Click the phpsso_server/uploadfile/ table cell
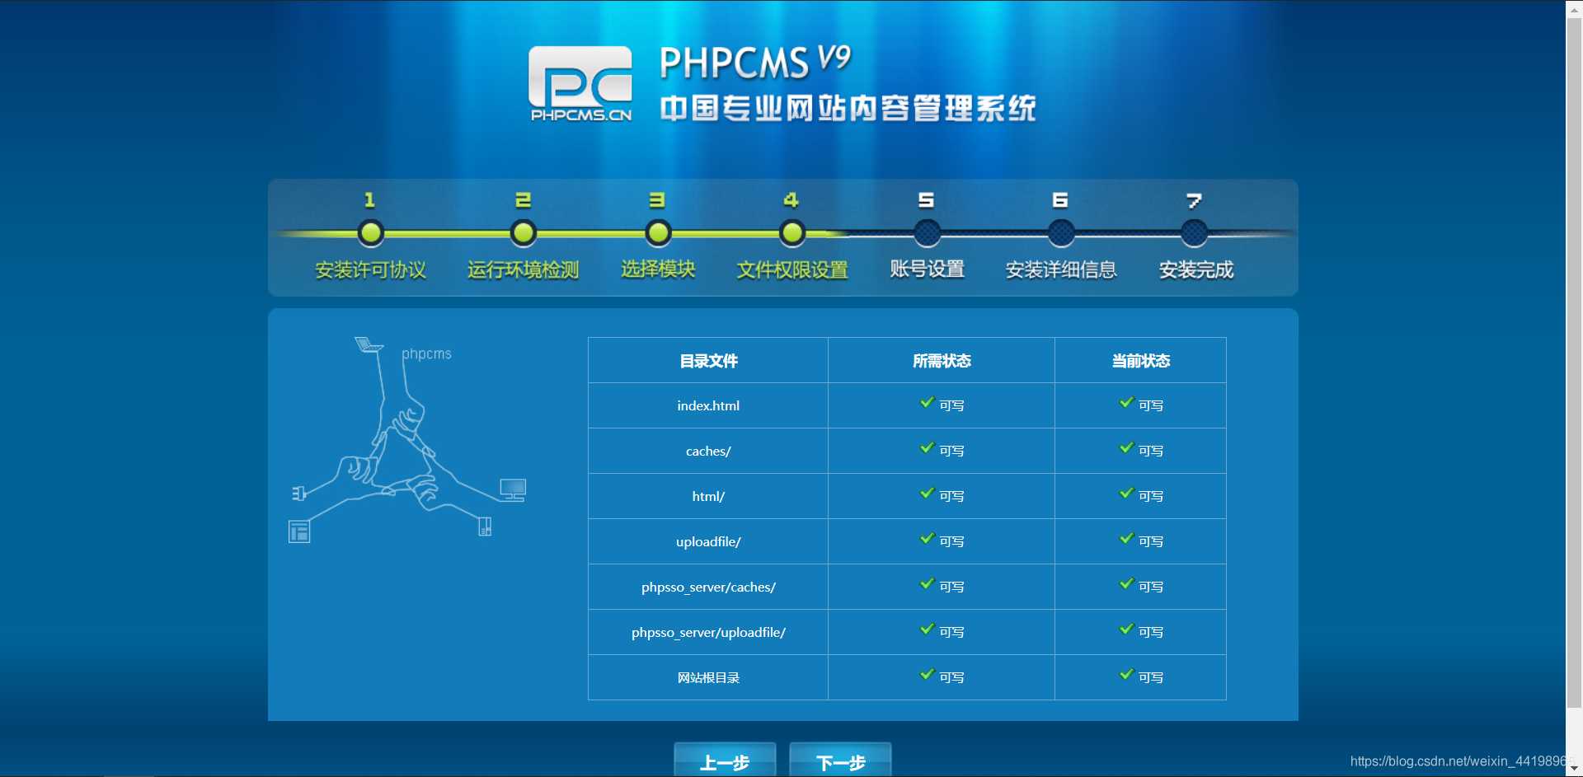This screenshot has height=777, width=1583. (708, 632)
